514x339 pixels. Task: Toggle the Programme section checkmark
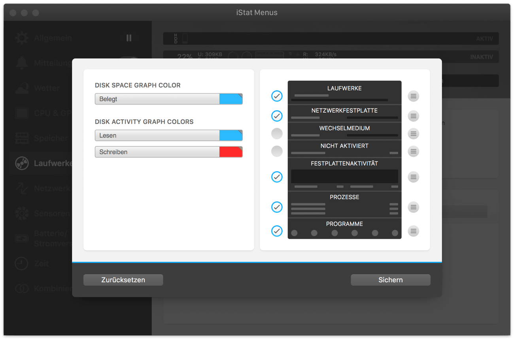(x=277, y=231)
